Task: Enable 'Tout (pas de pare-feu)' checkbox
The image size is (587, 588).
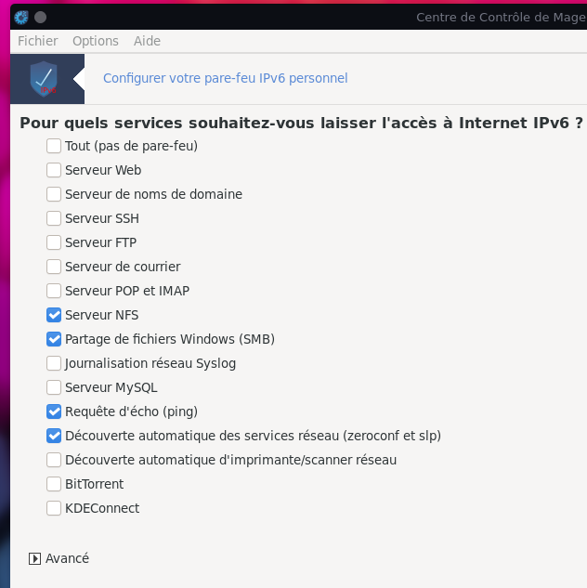Action: (54, 146)
